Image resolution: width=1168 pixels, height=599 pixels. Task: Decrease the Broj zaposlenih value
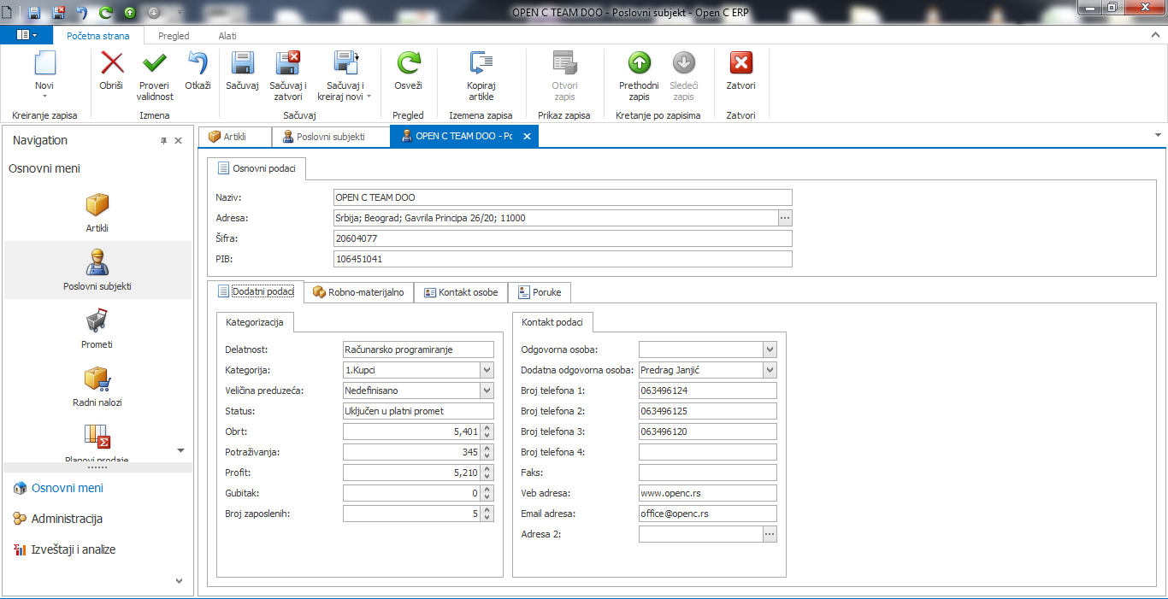click(487, 518)
